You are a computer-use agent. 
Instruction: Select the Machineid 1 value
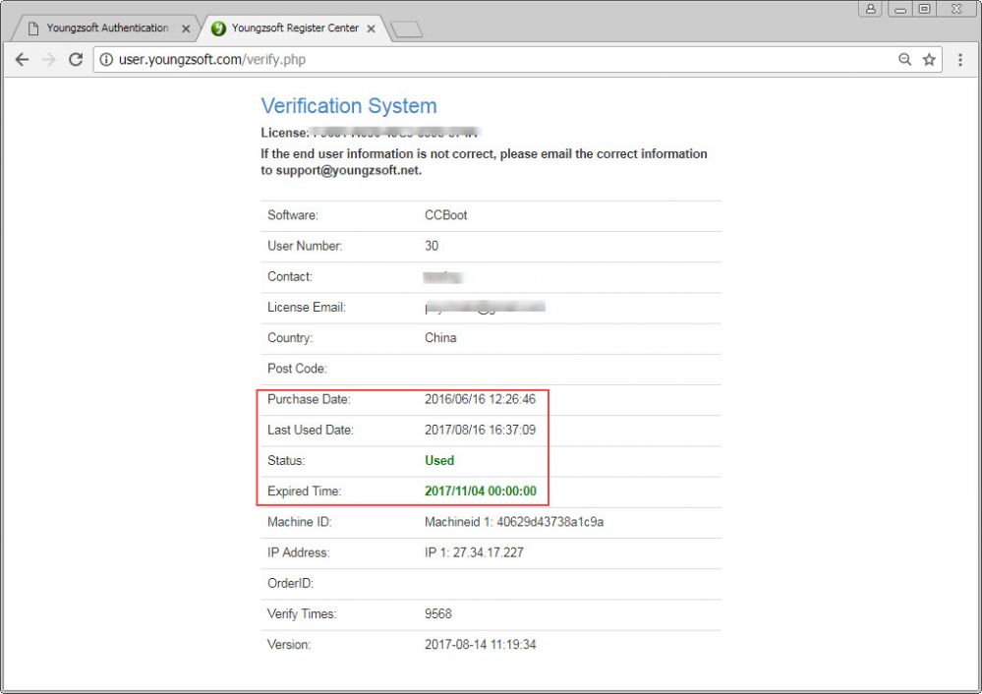pos(514,522)
